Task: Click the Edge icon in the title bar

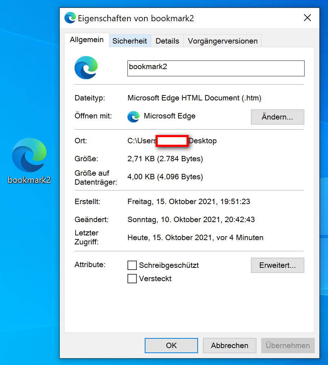Action: pos(70,18)
